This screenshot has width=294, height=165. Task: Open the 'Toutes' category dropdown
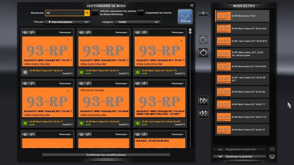133,22
